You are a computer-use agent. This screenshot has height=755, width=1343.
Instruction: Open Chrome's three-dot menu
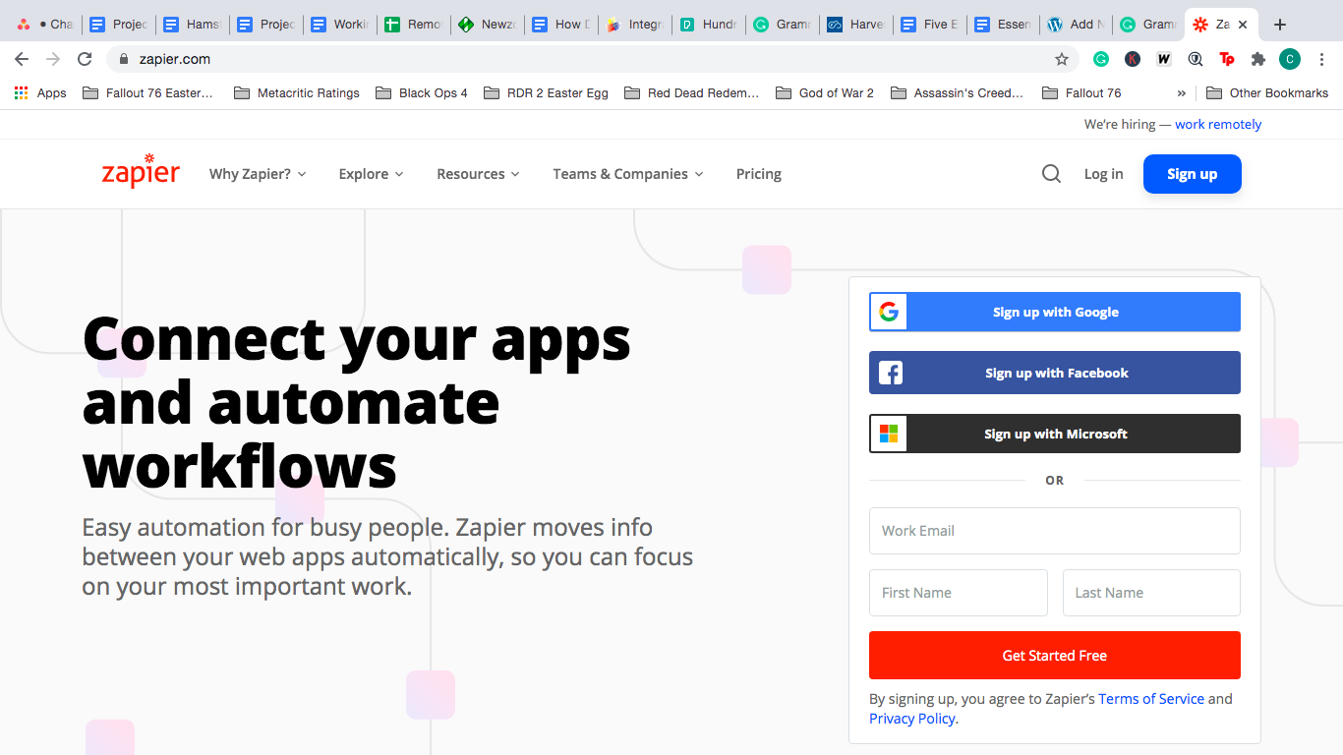pyautogui.click(x=1321, y=59)
